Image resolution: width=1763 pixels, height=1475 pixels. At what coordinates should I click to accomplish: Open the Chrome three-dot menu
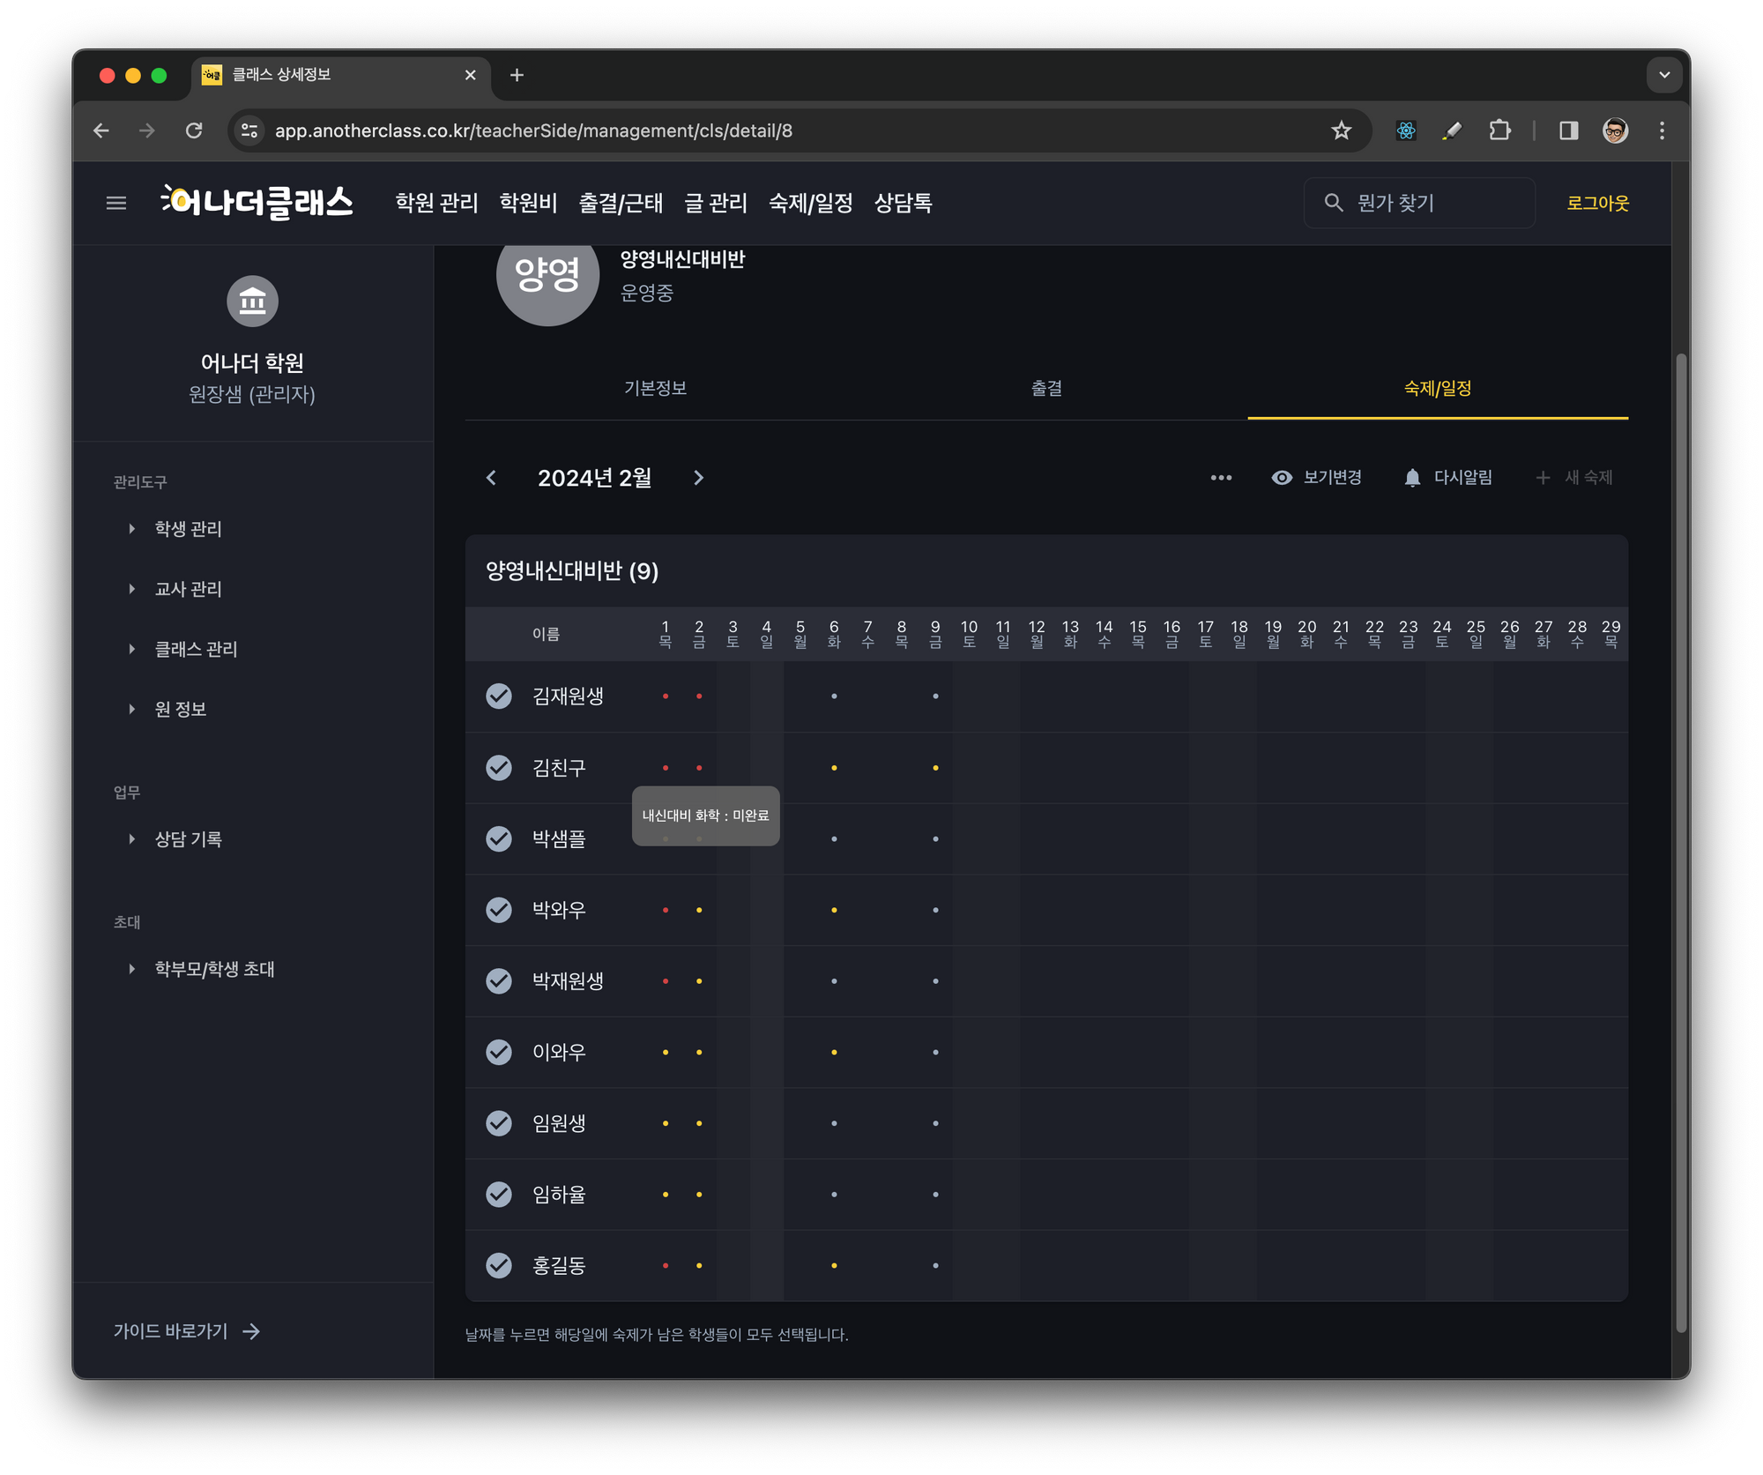(1662, 130)
